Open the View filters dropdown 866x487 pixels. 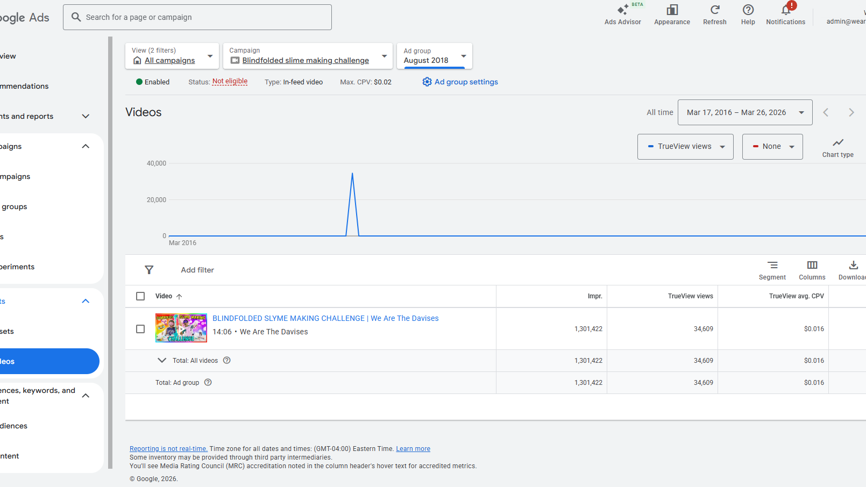[172, 56]
